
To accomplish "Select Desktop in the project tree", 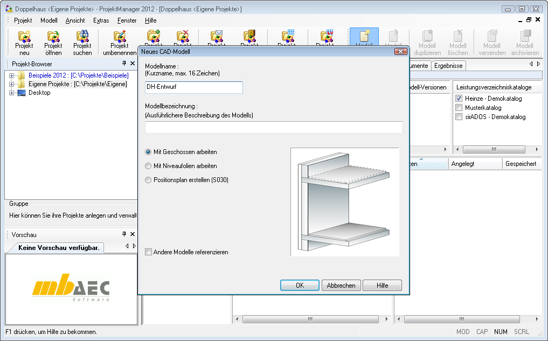I will tap(39, 93).
